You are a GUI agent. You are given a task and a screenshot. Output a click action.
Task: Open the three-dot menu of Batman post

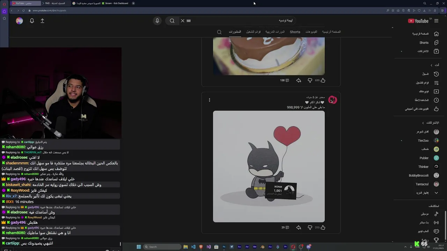tap(209, 100)
